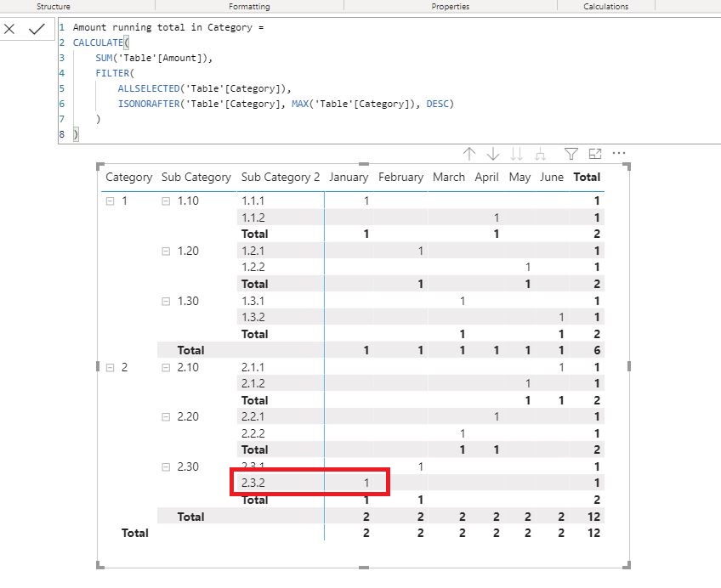The image size is (721, 588).
Task: Click the right-middle resize handle of visual
Action: [628, 366]
